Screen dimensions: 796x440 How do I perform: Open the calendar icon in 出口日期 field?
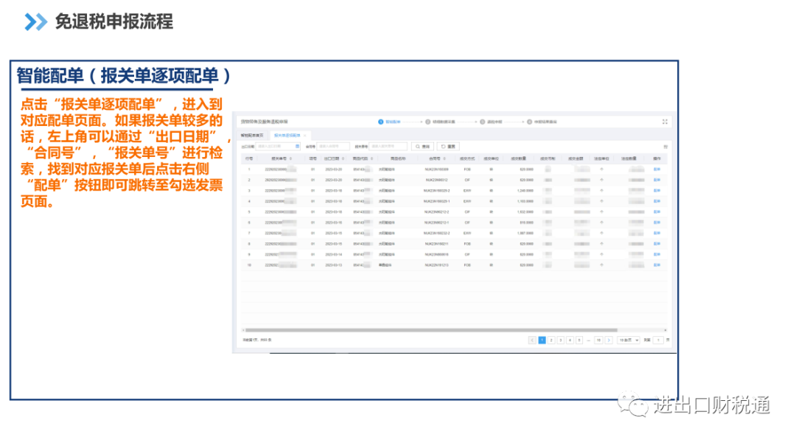pyautogui.click(x=298, y=146)
